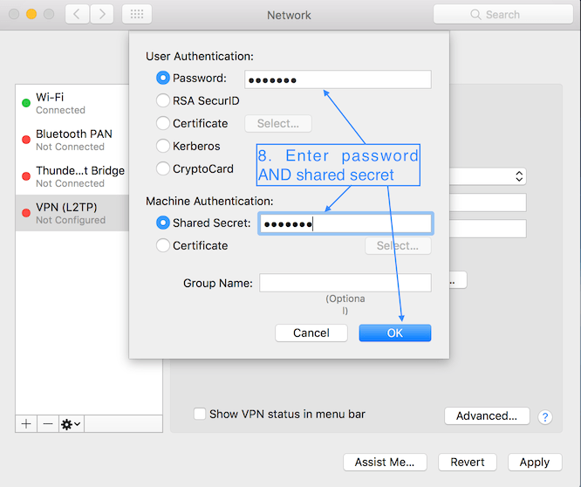Open the gear action menu

71,423
